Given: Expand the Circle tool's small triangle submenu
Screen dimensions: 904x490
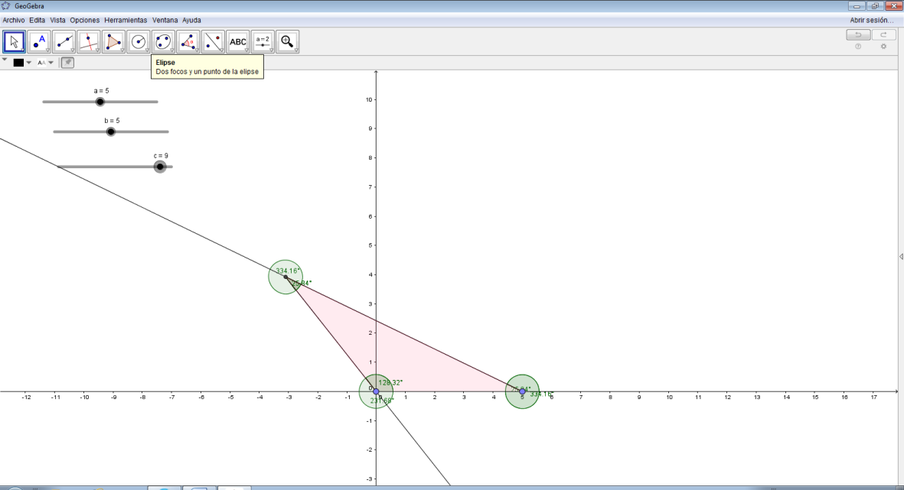Looking at the screenshot, I should (147, 50).
